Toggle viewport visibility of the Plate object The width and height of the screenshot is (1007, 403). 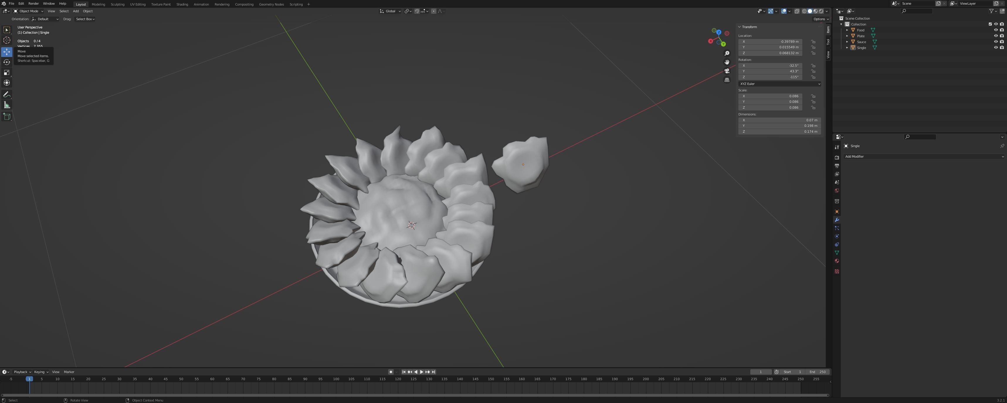(996, 36)
